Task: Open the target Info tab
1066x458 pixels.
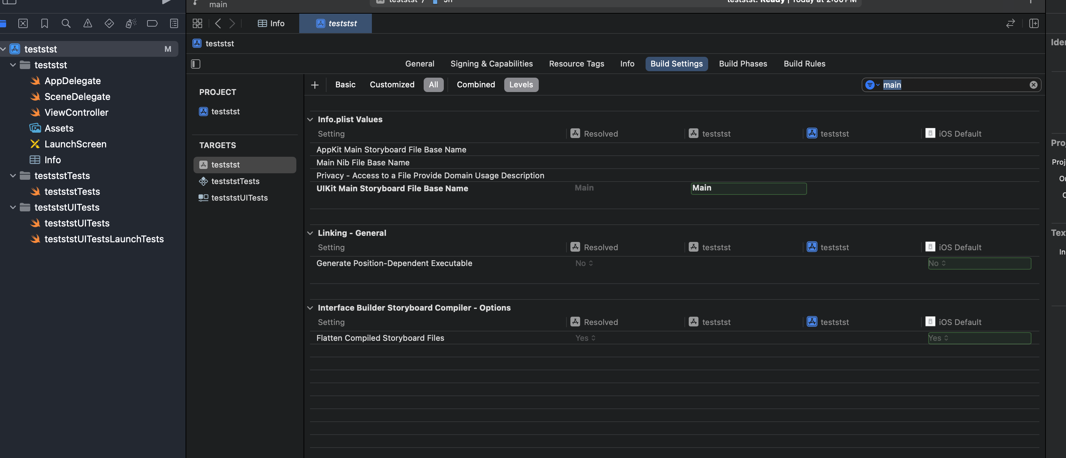Action: (x=627, y=64)
